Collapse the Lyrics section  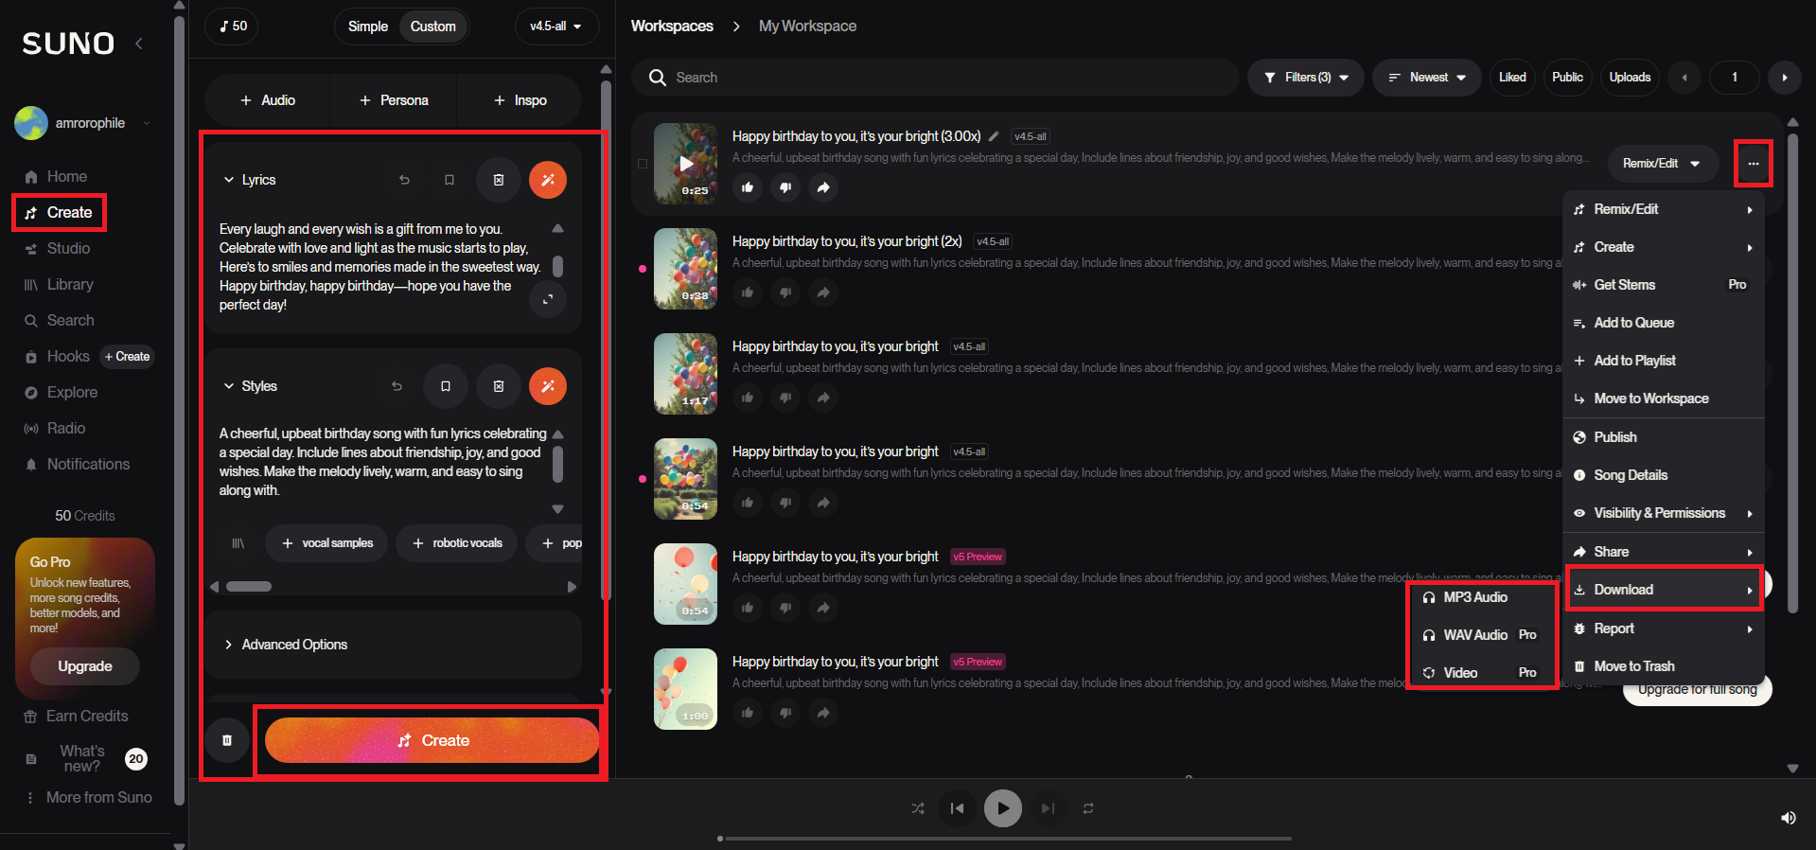[x=228, y=180]
